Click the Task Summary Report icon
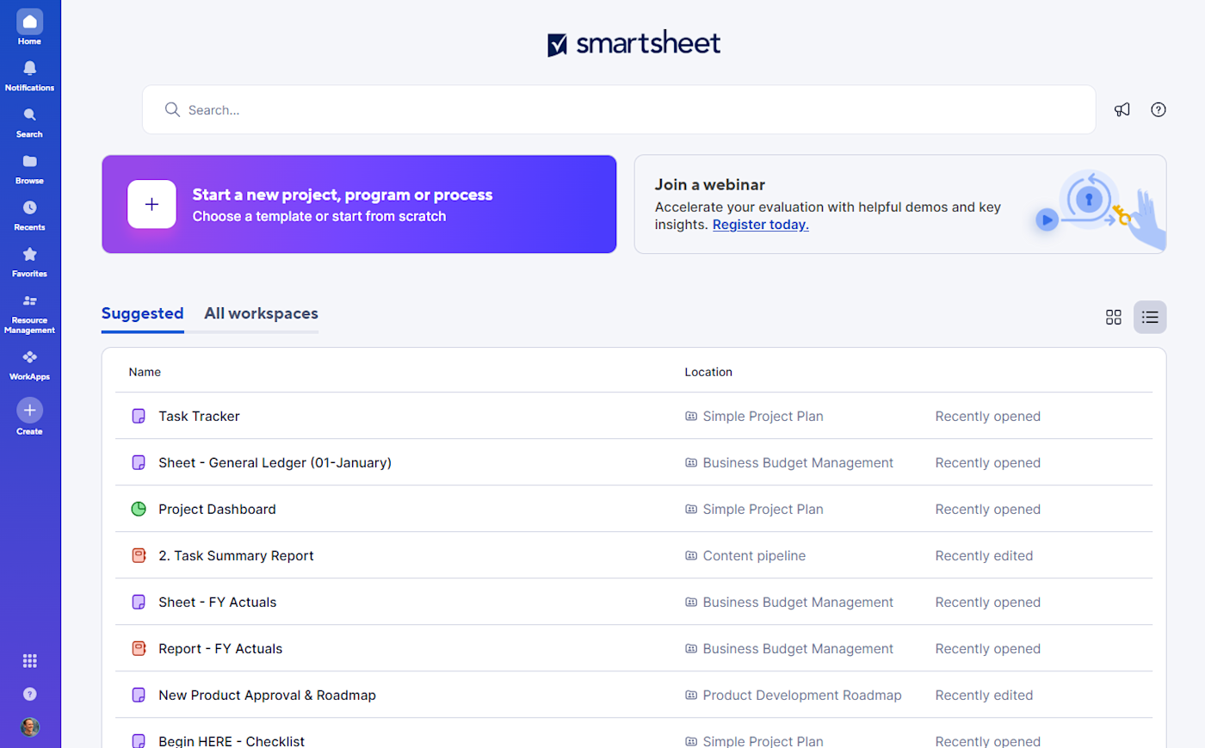 139,555
